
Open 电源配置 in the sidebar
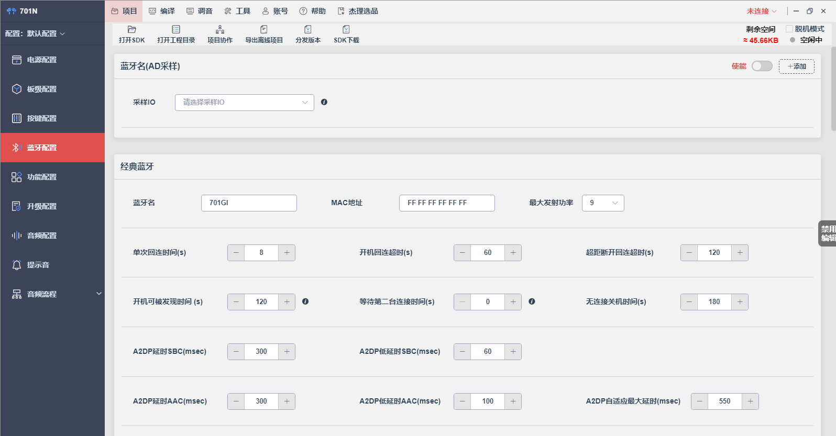[52, 60]
